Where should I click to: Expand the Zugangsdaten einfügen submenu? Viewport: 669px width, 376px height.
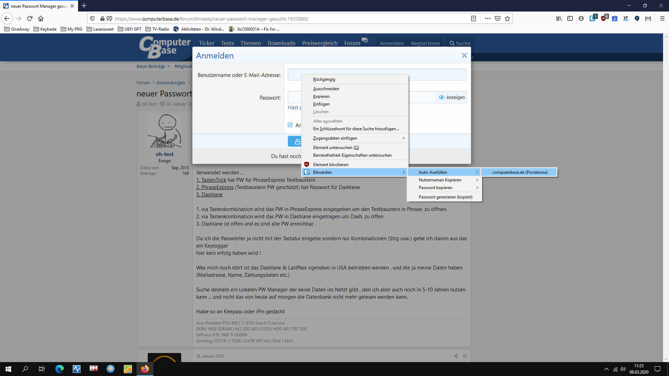(x=355, y=138)
